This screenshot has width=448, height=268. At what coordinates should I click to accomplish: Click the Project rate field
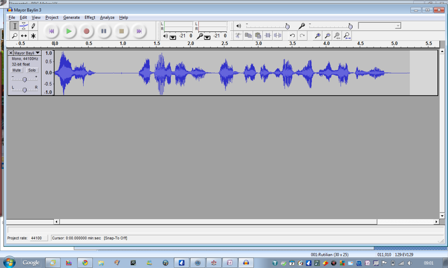(x=36, y=238)
